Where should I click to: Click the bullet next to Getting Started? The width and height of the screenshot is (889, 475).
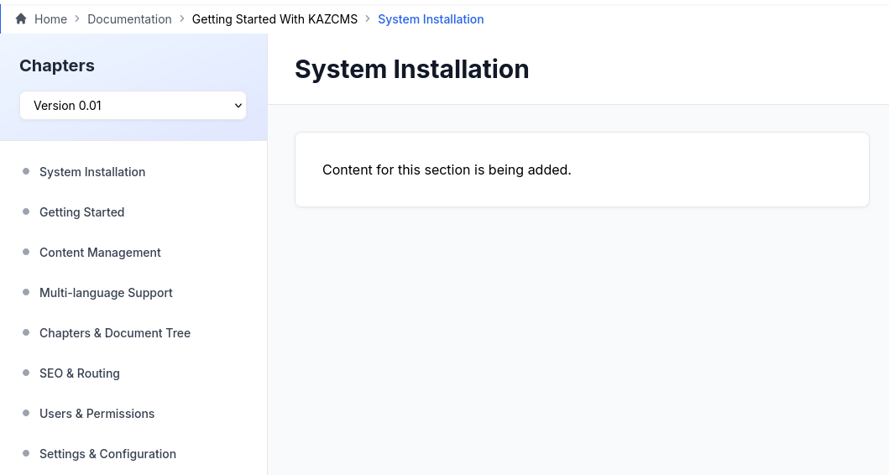26,211
